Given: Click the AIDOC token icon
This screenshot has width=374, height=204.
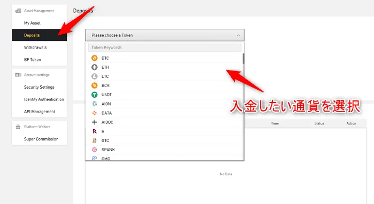Looking at the screenshot, I should 95,122.
